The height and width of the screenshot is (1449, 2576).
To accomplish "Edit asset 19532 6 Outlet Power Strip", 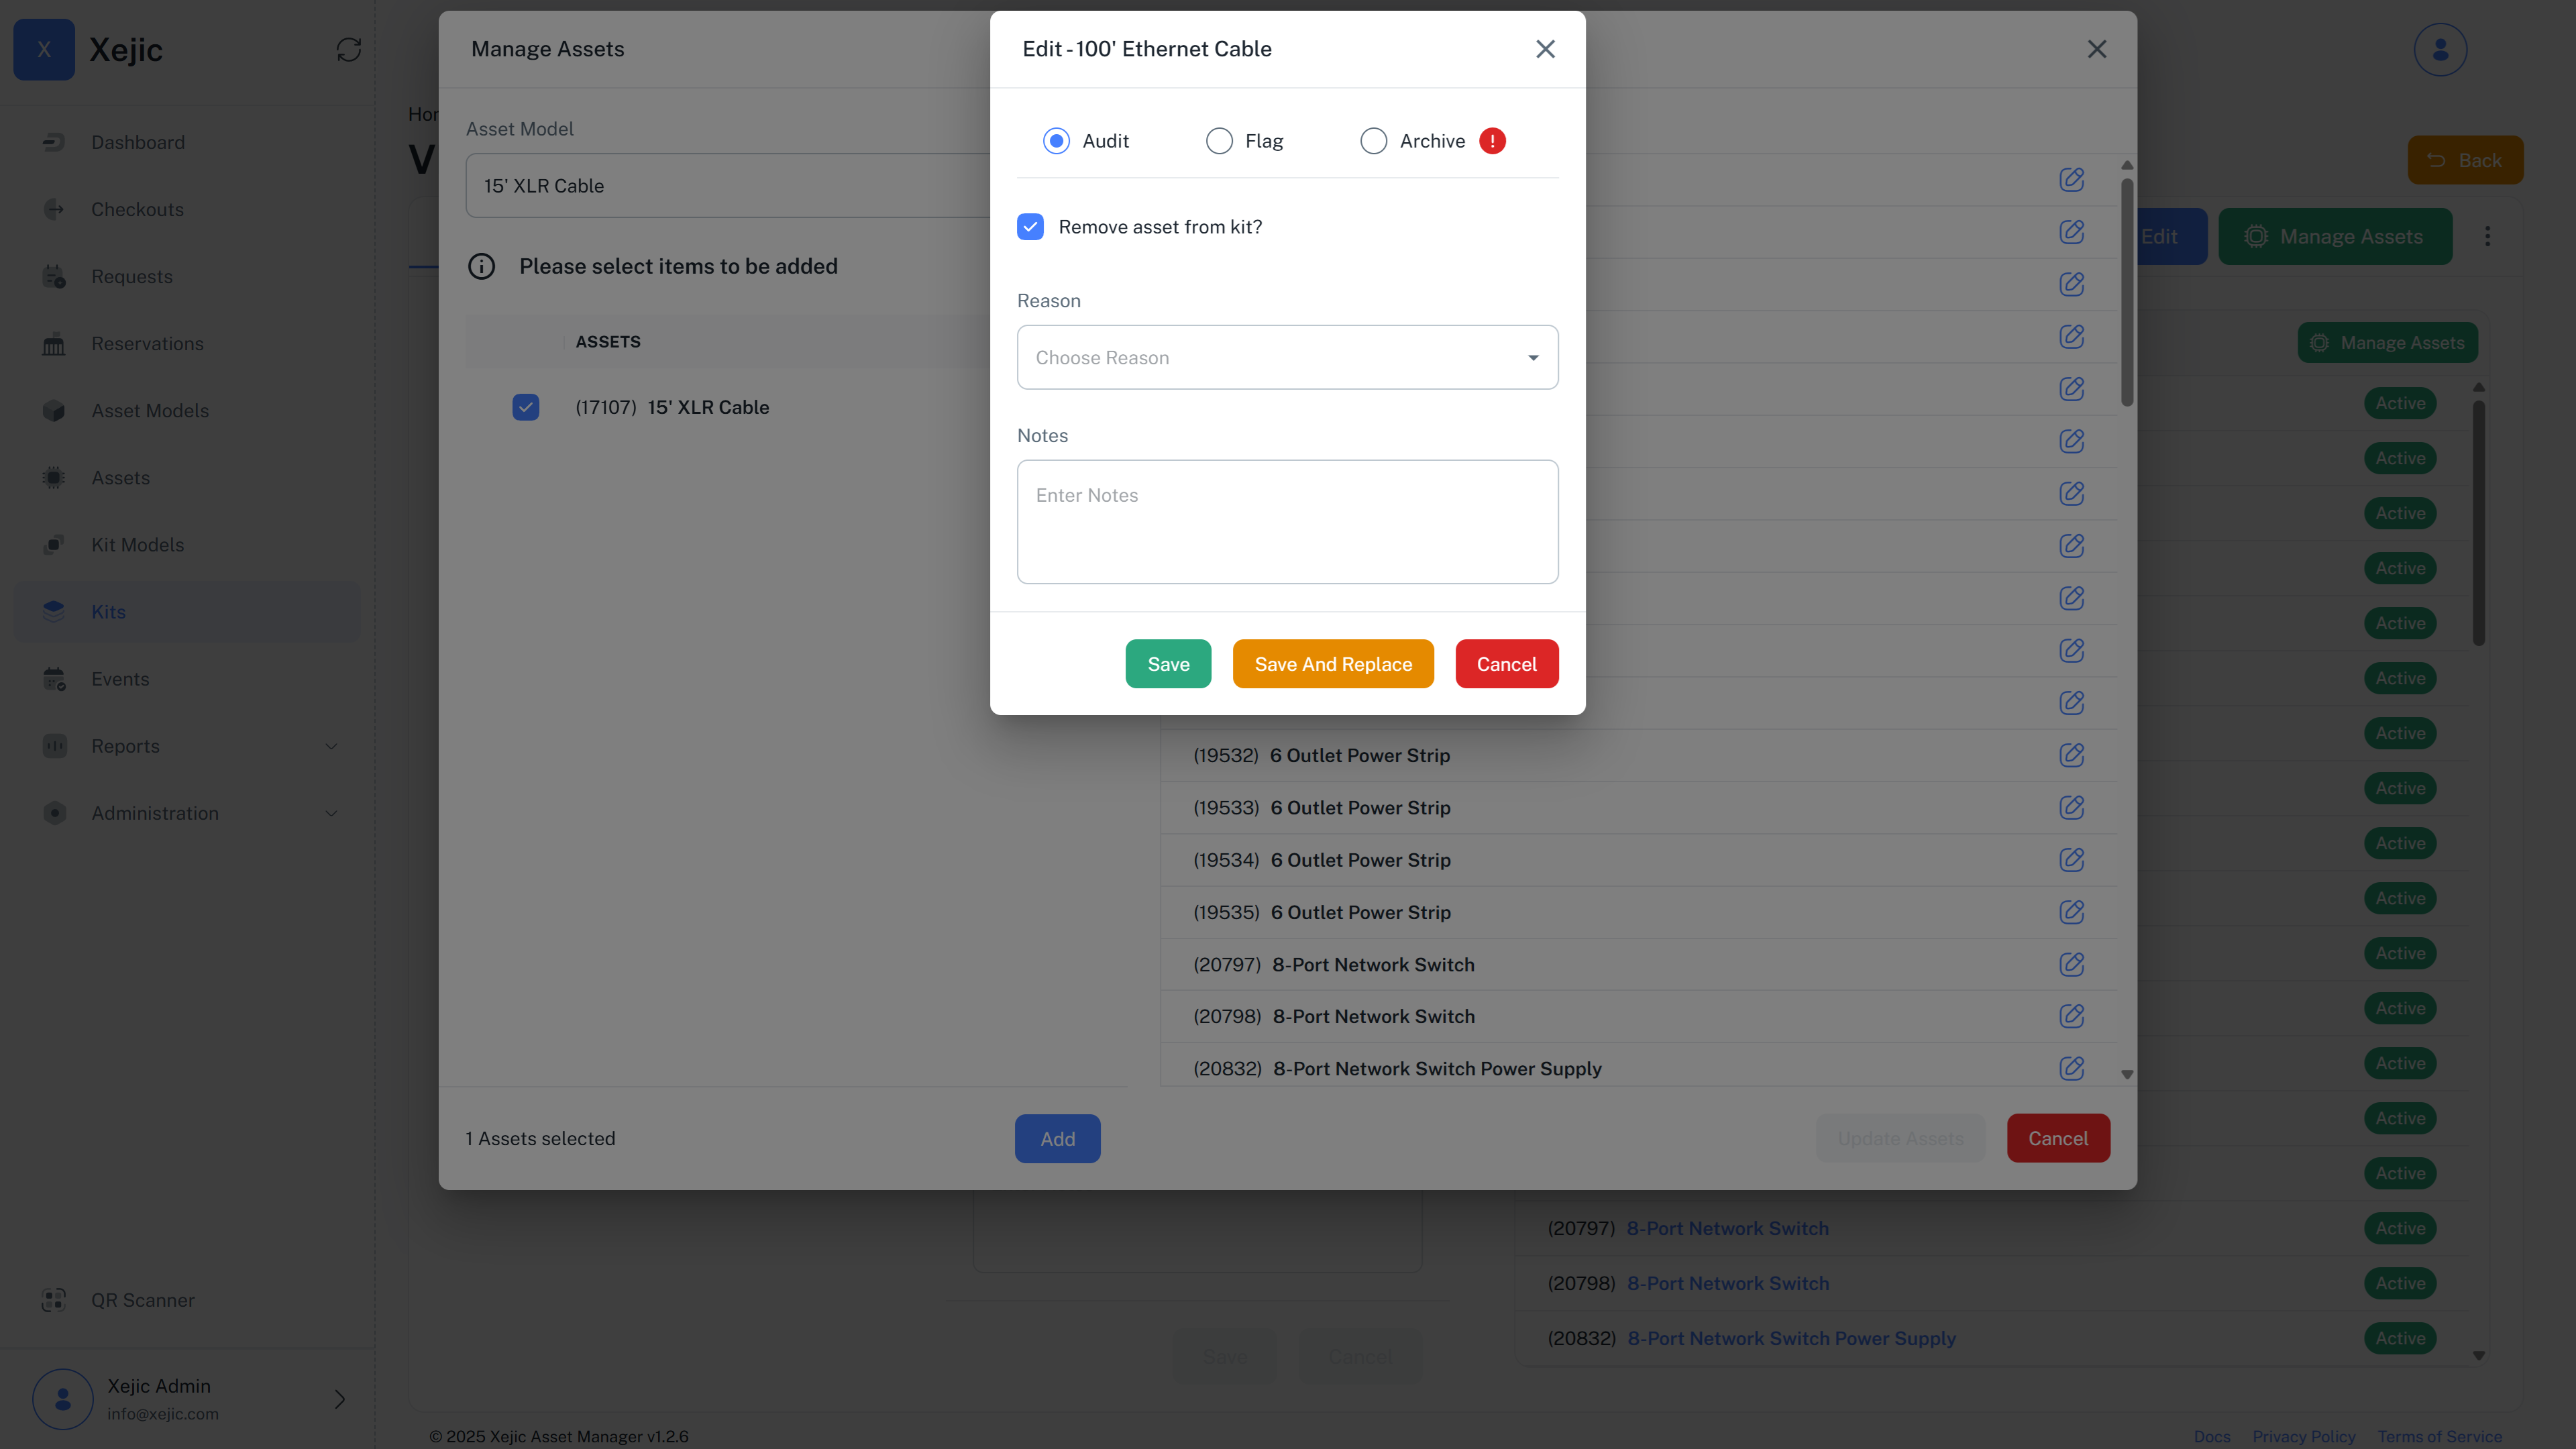I will (2071, 755).
